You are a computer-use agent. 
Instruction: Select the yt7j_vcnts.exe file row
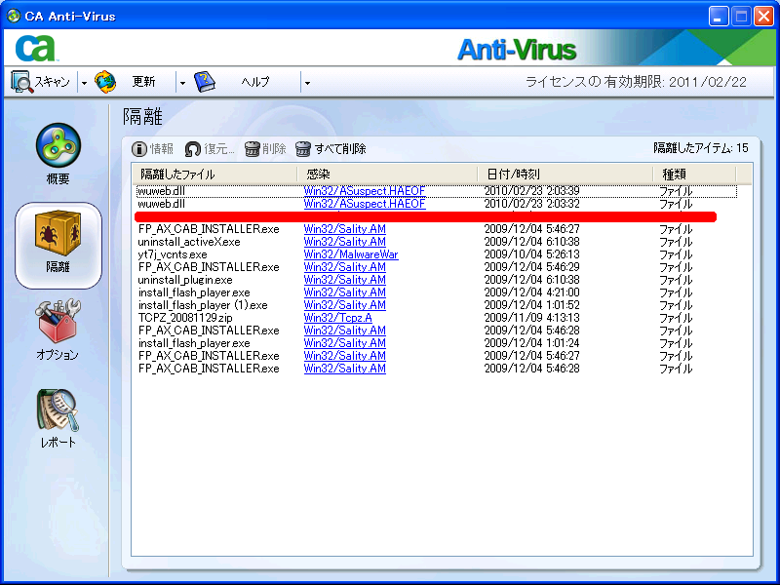(x=436, y=254)
